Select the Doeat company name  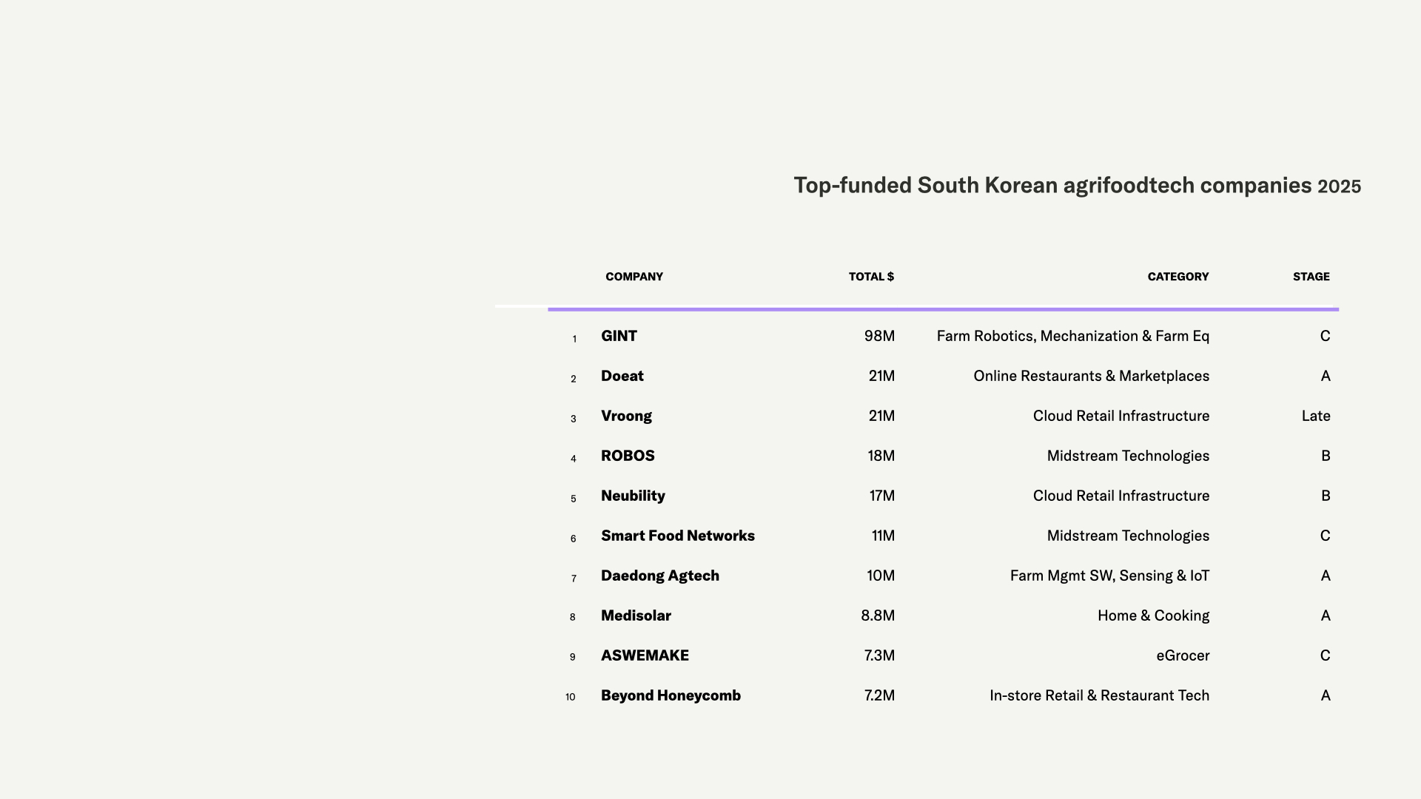(622, 376)
